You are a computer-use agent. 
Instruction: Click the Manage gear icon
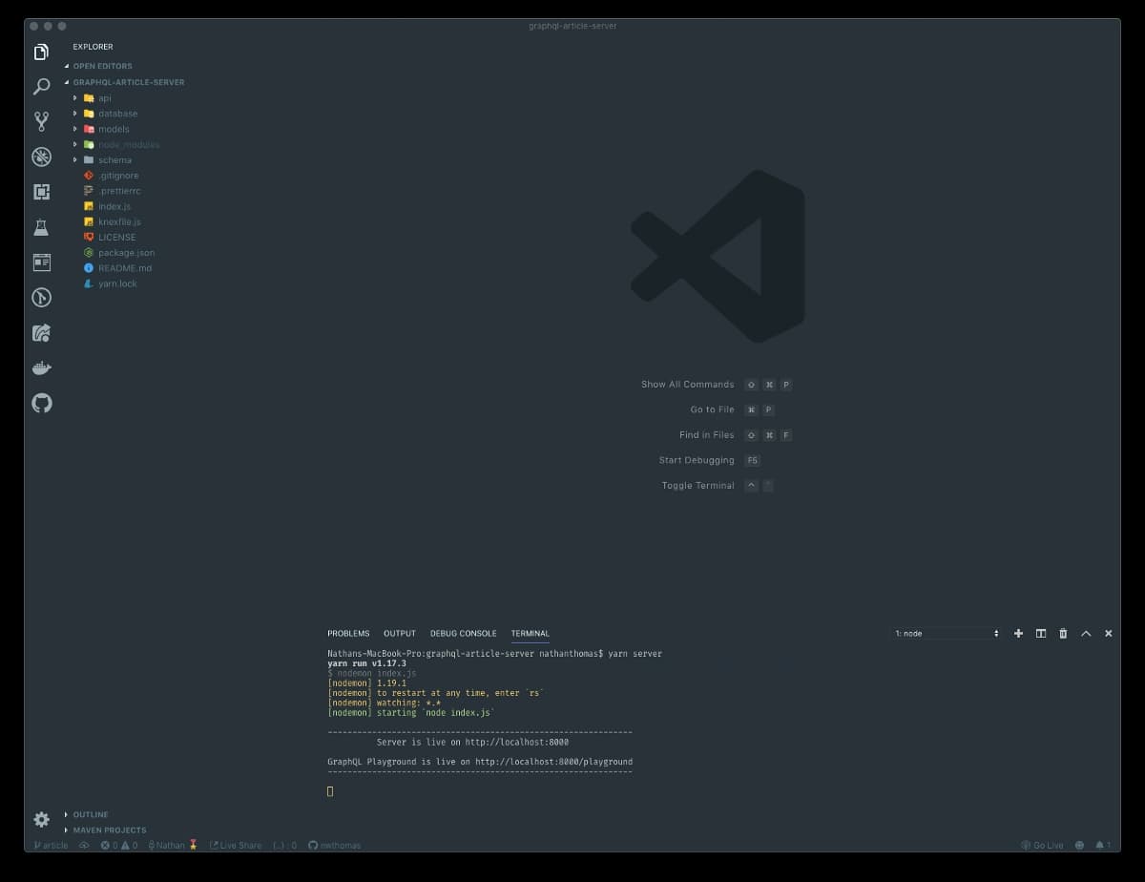(x=41, y=819)
